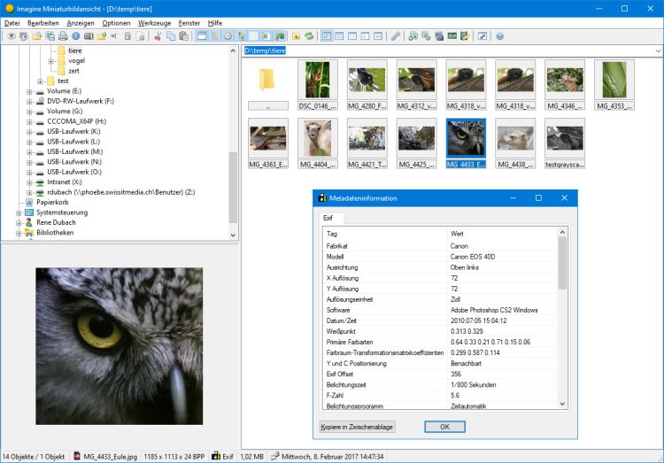Open the path address dropdown arrow

pyautogui.click(x=657, y=51)
